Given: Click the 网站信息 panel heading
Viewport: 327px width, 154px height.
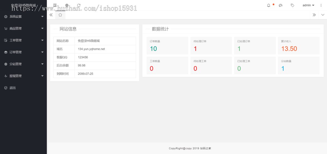Looking at the screenshot, I should click(68, 29).
